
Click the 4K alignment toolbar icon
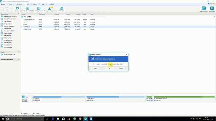tap(39, 9)
